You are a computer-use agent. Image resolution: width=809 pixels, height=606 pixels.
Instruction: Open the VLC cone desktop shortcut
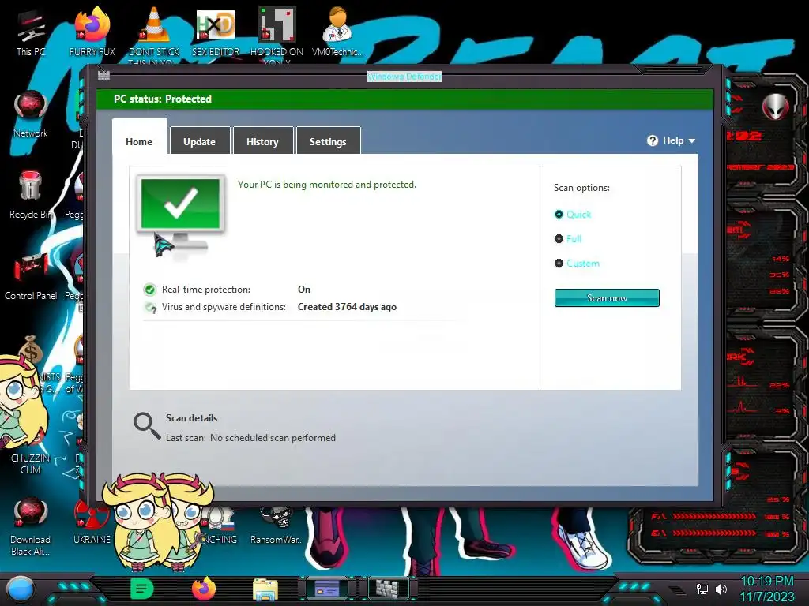tap(154, 34)
